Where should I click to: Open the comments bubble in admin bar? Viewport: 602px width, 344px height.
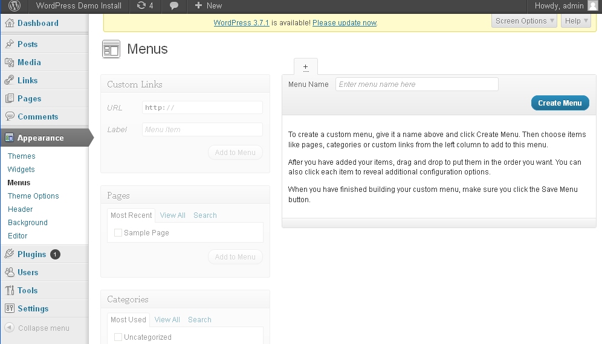click(174, 6)
